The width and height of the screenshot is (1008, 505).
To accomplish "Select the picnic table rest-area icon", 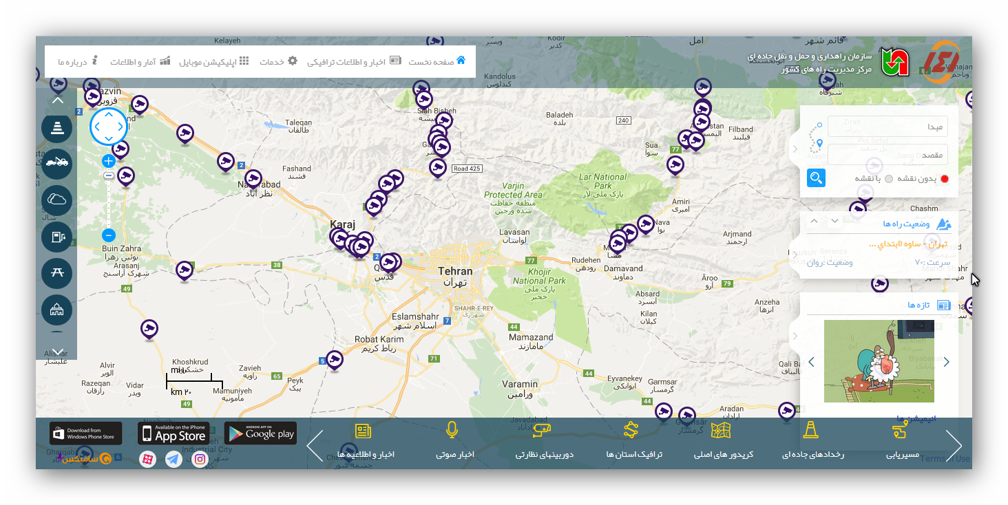I will coord(56,273).
